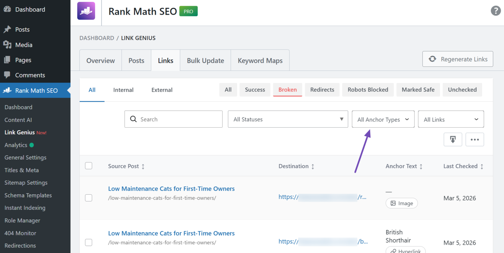Click the PRO badge
504x253 pixels.
click(x=189, y=11)
